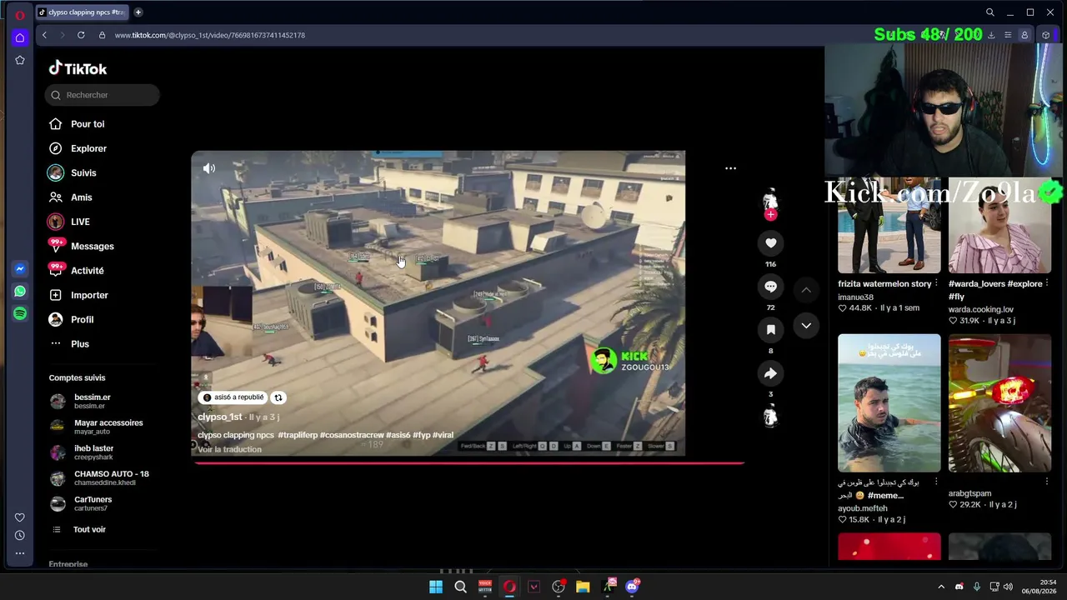
Task: Open Opera sidebar home start page
Action: click(20, 37)
